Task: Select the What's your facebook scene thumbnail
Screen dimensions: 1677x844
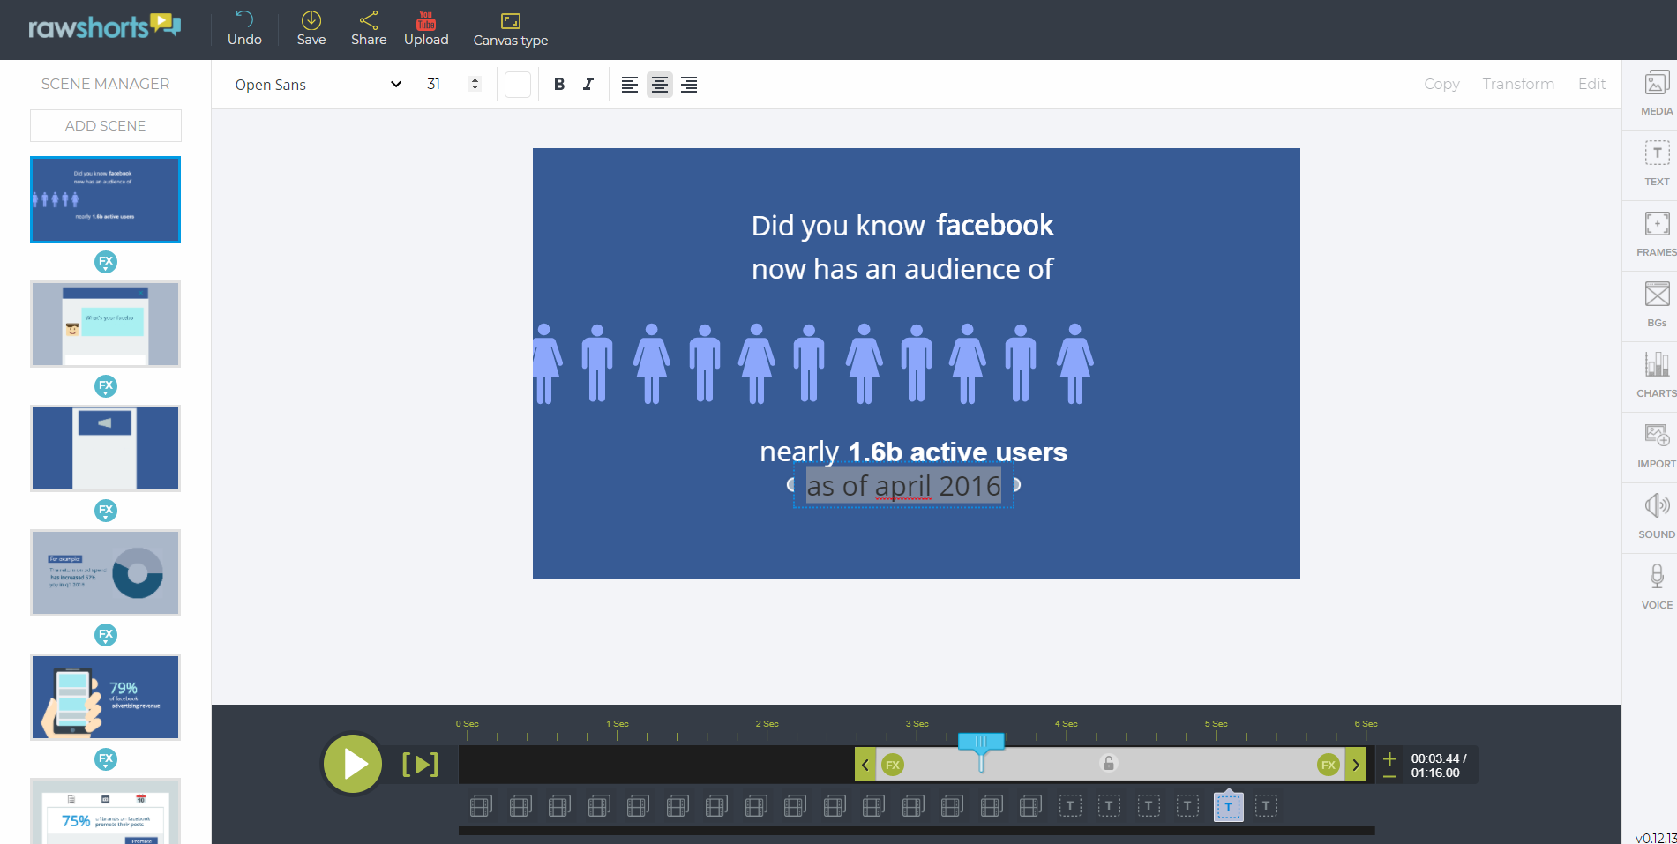Action: tap(106, 325)
